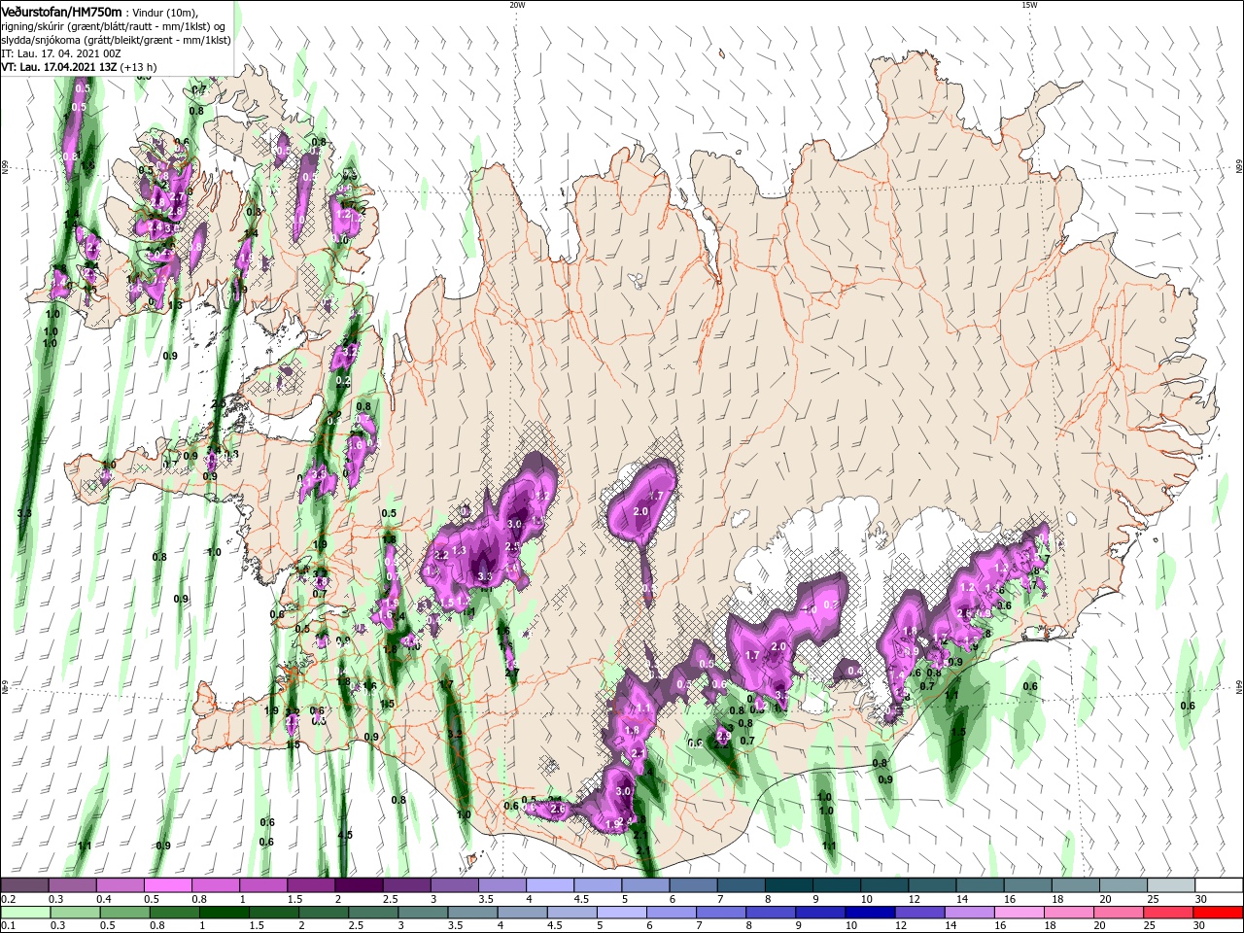This screenshot has width=1244, height=933.
Task: Choose upper-row swatch between 4 and 4.5
Action: [550, 885]
